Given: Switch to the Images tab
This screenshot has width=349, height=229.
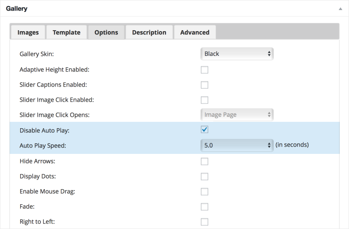Looking at the screenshot, I should pos(28,33).
